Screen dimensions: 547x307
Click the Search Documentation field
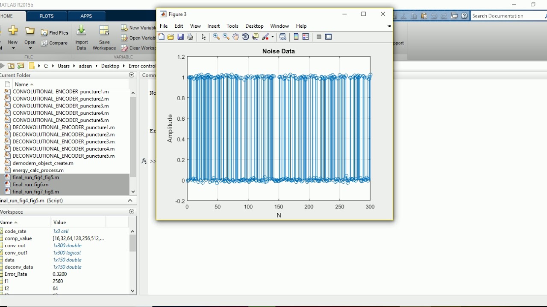tap(507, 16)
